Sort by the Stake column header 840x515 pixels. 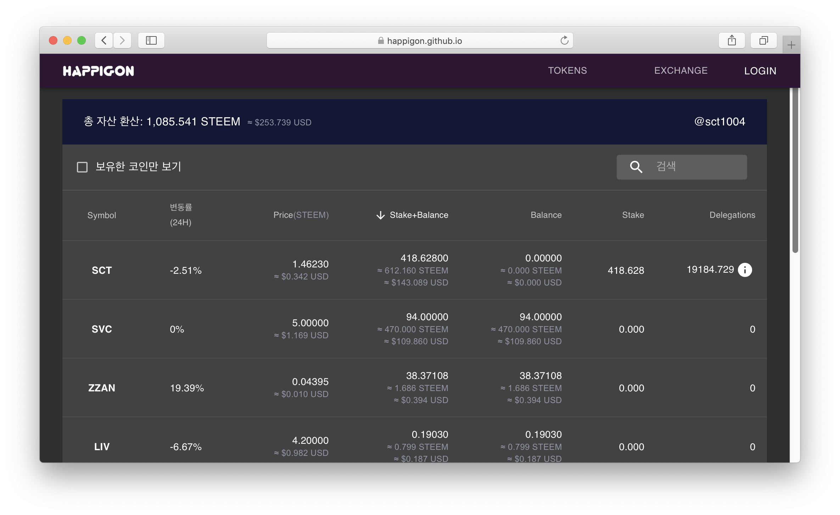633,215
